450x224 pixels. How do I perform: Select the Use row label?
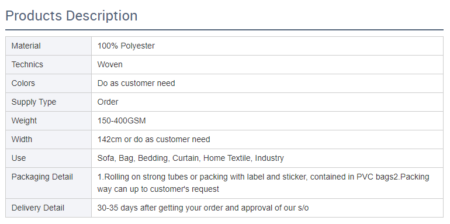(19, 158)
